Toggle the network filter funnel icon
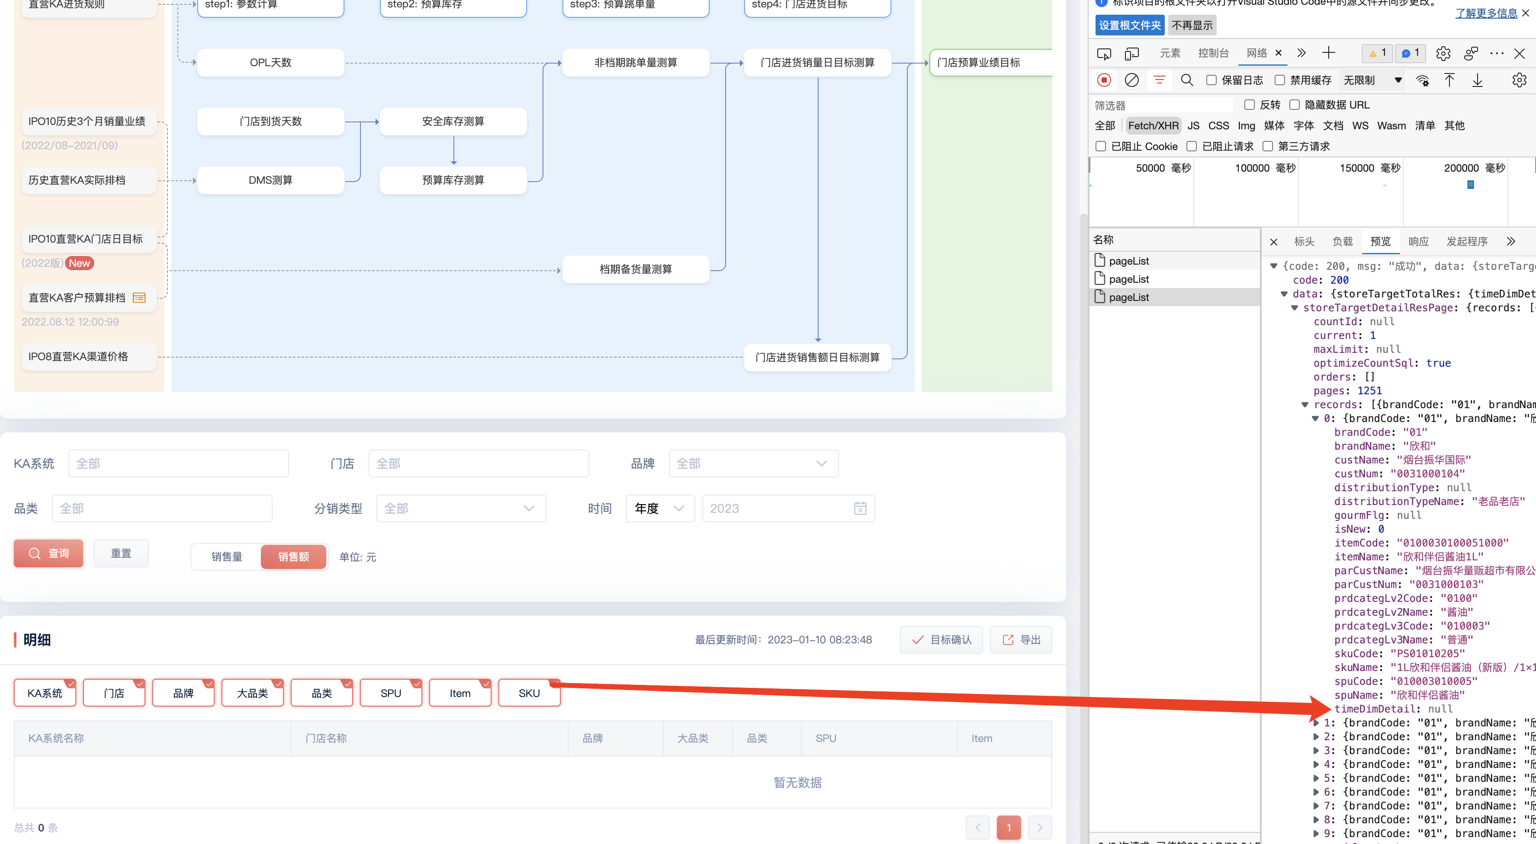Screen dimensions: 1536x844 1159,80
